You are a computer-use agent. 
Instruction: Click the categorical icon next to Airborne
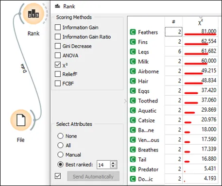pos(133,71)
